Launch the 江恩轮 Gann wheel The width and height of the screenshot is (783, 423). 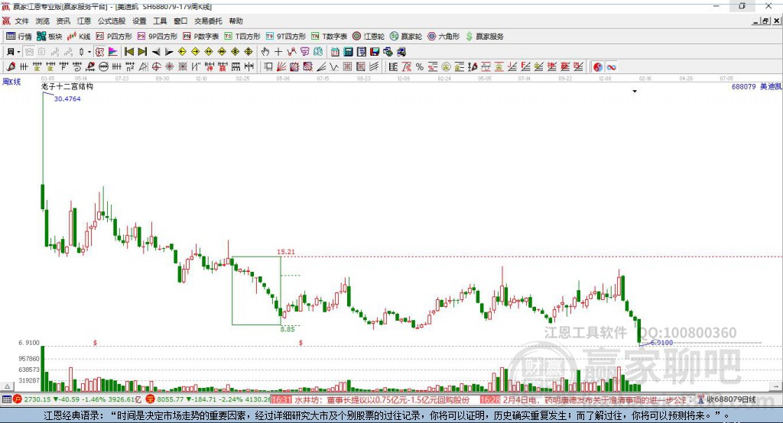(x=369, y=37)
